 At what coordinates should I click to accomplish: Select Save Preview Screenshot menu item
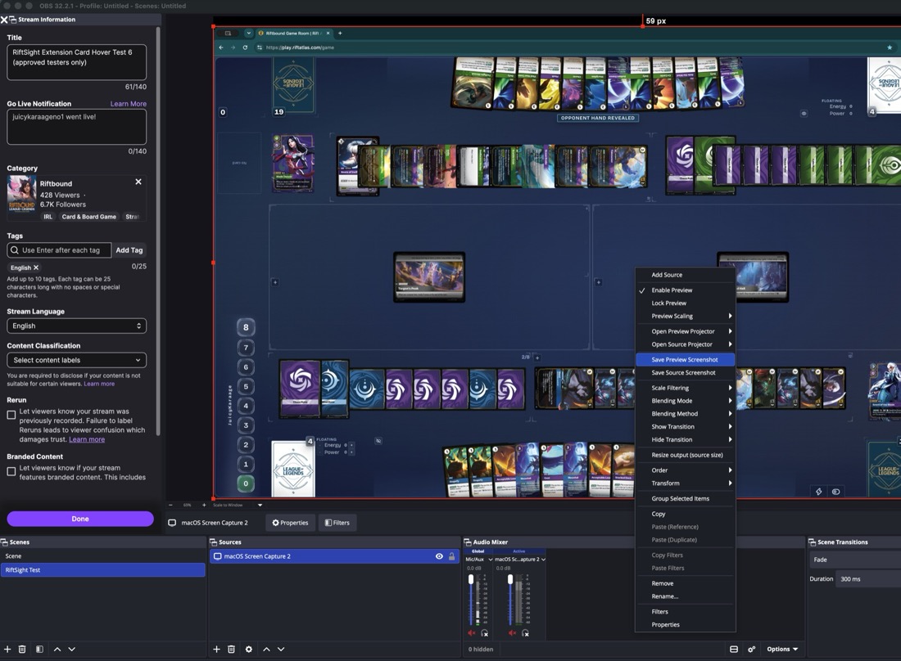(x=685, y=359)
